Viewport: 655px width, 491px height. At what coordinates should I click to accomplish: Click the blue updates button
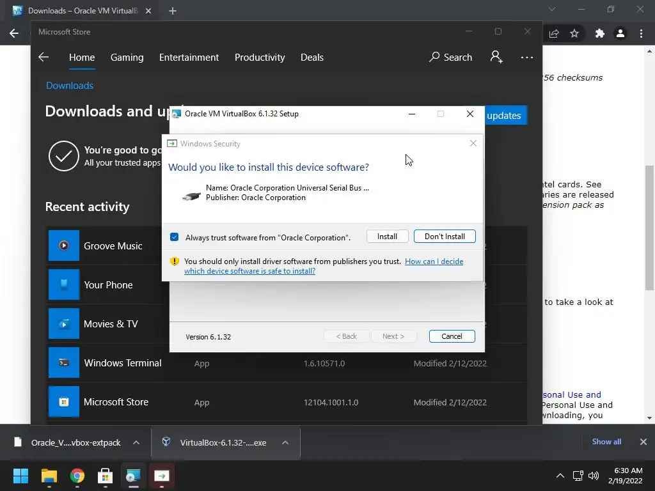pyautogui.click(x=506, y=115)
